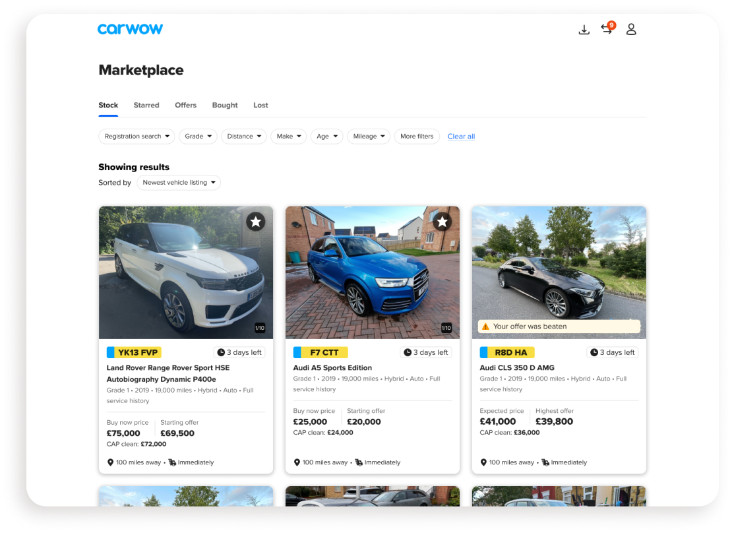
Task: Expand the Distance filter dropdown
Action: tap(244, 137)
